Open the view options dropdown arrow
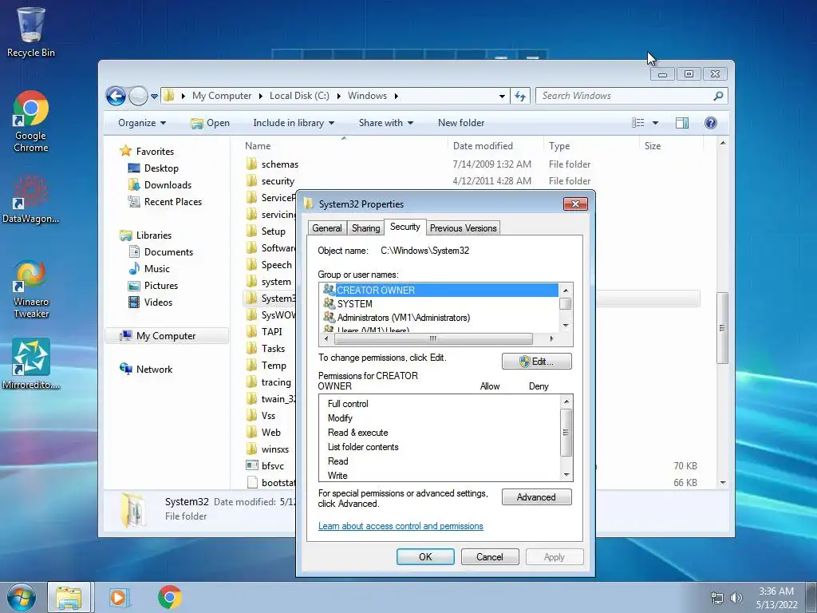 tap(656, 123)
